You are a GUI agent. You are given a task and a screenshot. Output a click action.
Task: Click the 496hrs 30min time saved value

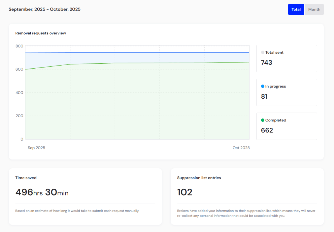(42, 192)
